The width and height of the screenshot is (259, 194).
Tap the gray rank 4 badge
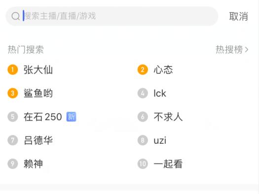[x=143, y=93]
